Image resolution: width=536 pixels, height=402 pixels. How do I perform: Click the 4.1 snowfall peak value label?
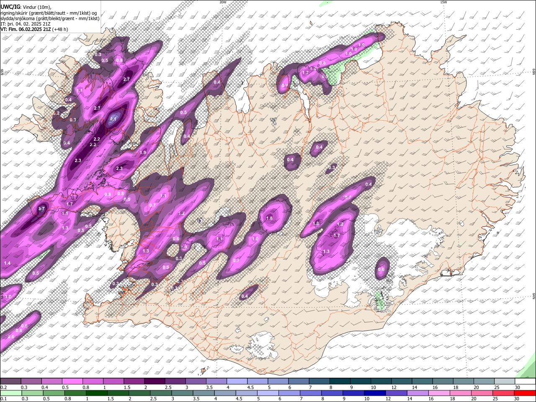(x=113, y=119)
